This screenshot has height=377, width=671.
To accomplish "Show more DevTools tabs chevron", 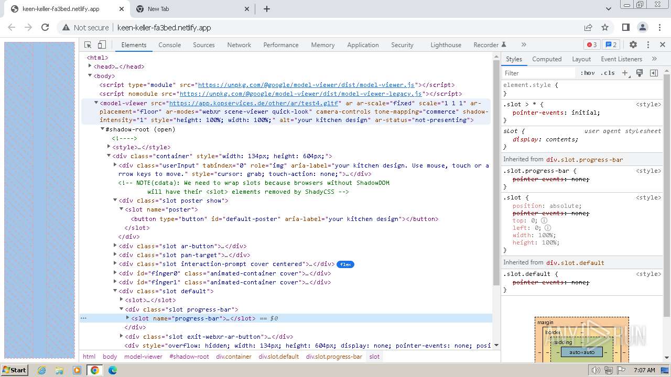I will click(523, 45).
